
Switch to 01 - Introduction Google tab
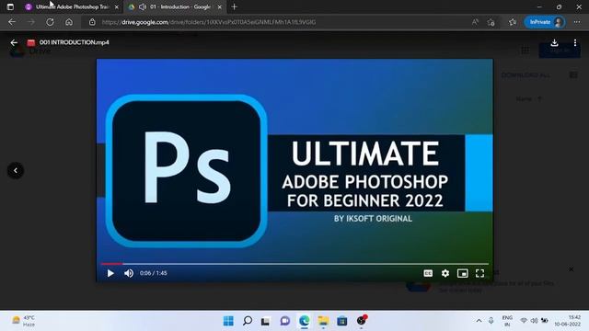pos(175,6)
